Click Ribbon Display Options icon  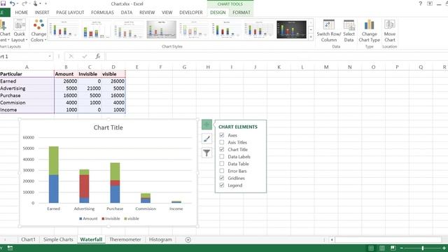(x=430, y=3)
